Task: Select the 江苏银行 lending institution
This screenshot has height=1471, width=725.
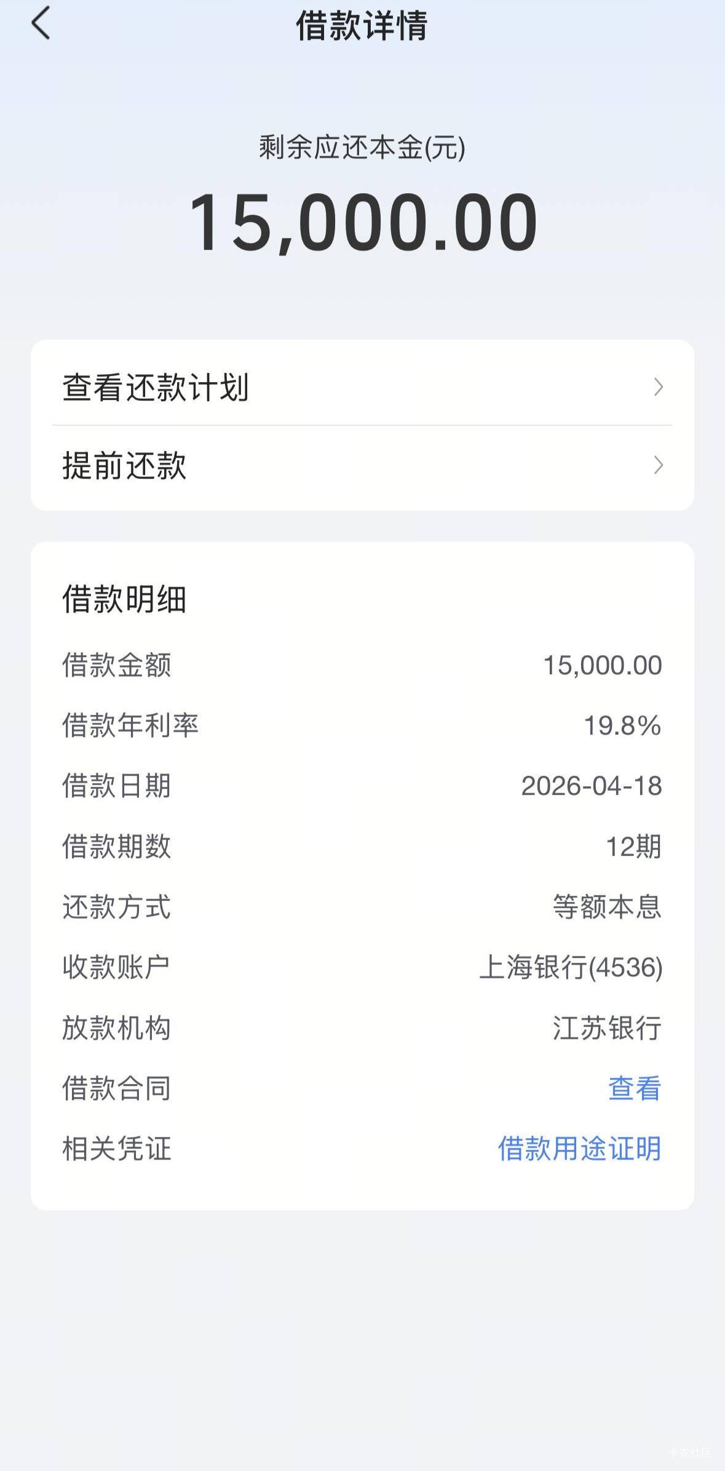Action: 607,1027
